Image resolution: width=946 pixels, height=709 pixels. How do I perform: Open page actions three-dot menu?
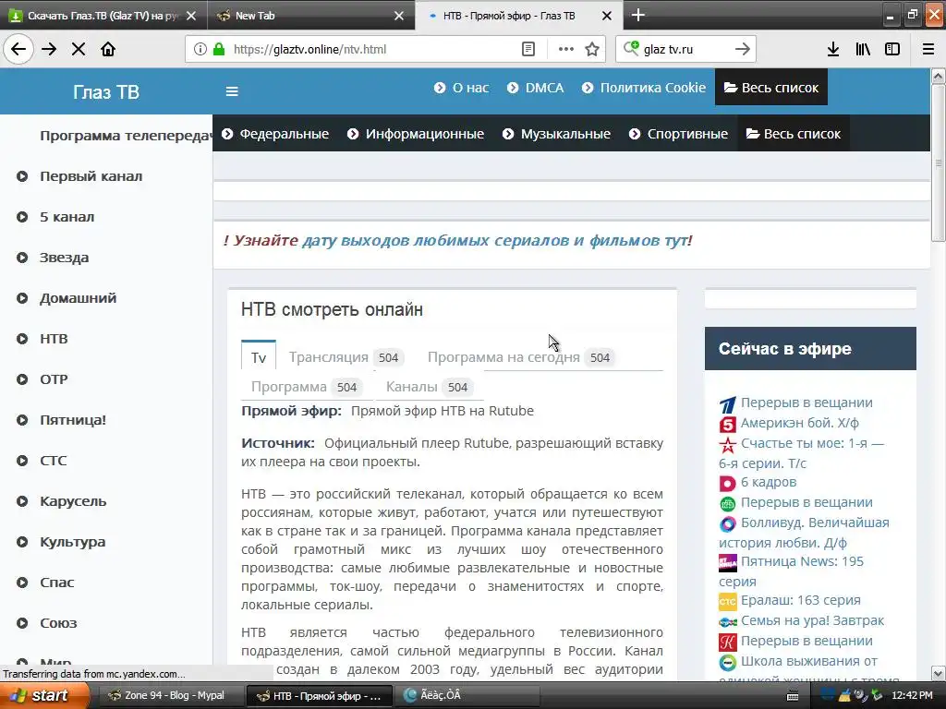(x=566, y=49)
